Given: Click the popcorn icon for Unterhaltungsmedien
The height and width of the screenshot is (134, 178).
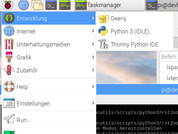Looking at the screenshot, I should (9, 44).
